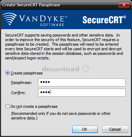The width and height of the screenshot is (132, 137).
Task: Close the Create SecureCRT Passphrase dialog
Action: click(x=124, y=5)
